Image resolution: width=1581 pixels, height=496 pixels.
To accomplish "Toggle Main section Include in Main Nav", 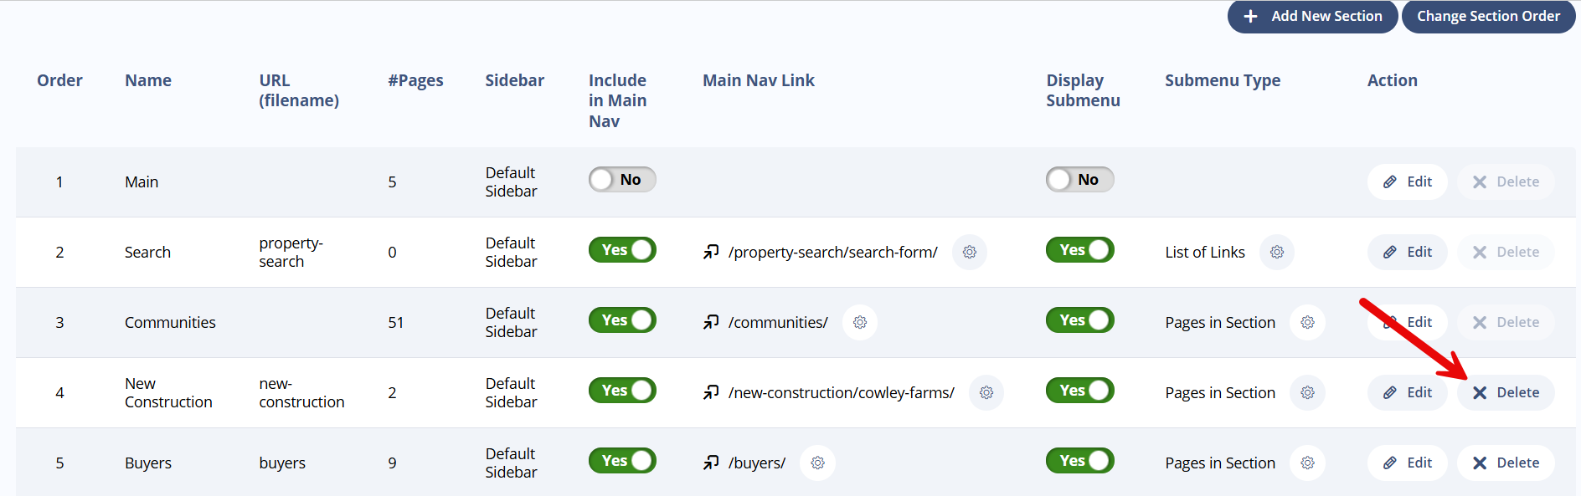I will click(x=622, y=180).
